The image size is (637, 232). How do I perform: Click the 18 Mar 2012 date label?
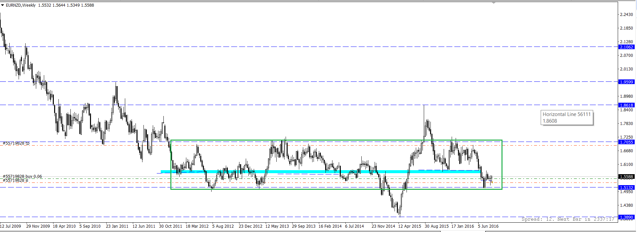point(197,226)
